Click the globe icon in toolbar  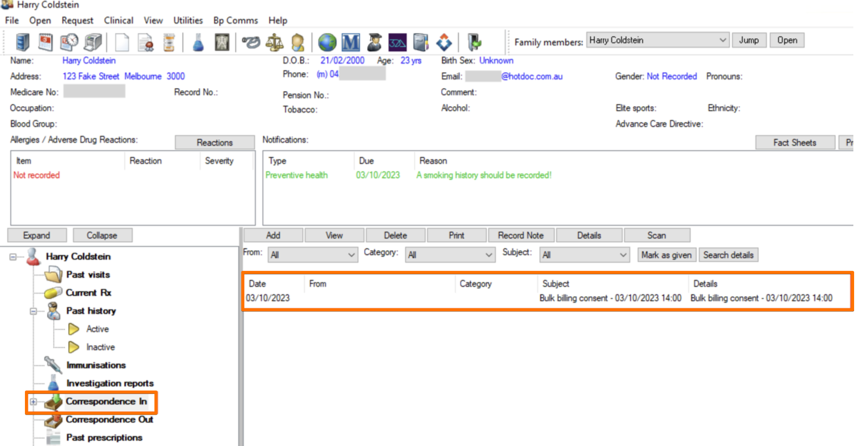pos(327,42)
